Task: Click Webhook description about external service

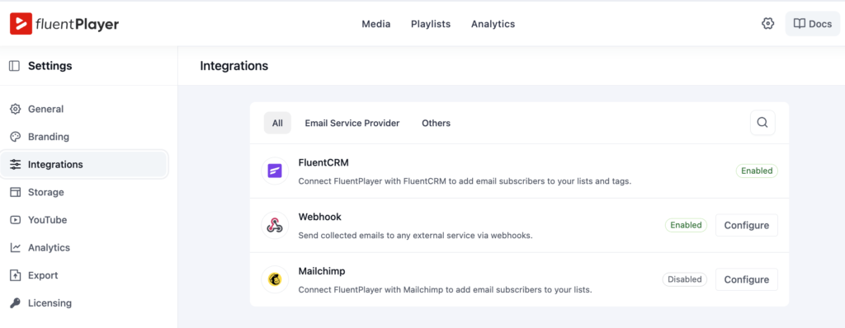Action: (416, 236)
